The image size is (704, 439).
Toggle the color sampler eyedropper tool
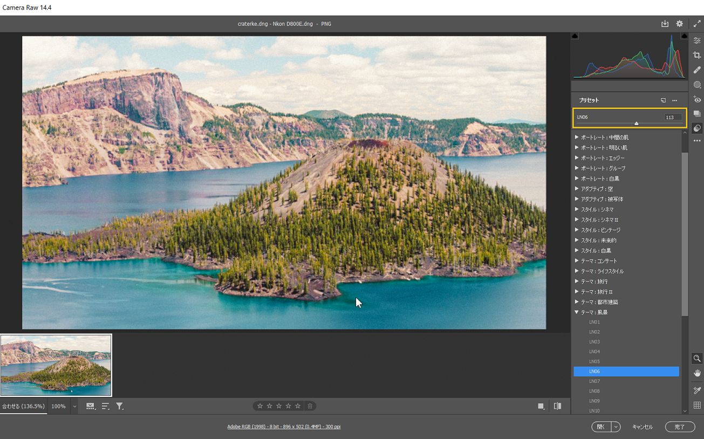pyautogui.click(x=697, y=390)
